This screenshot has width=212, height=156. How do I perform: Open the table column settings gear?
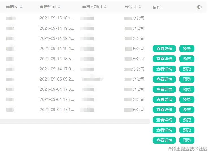pyautogui.click(x=199, y=7)
